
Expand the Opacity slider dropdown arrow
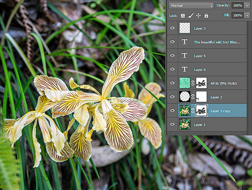(x=247, y=5)
